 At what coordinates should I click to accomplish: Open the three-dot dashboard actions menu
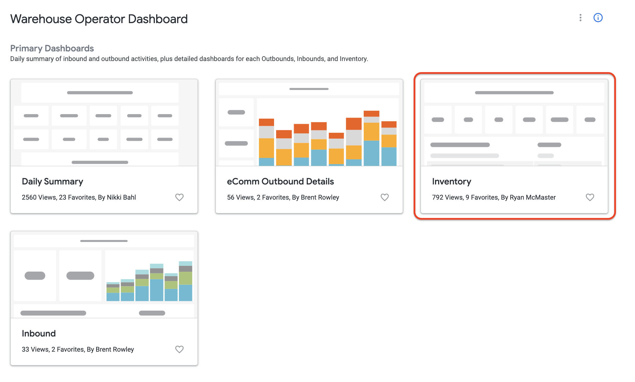click(x=581, y=18)
